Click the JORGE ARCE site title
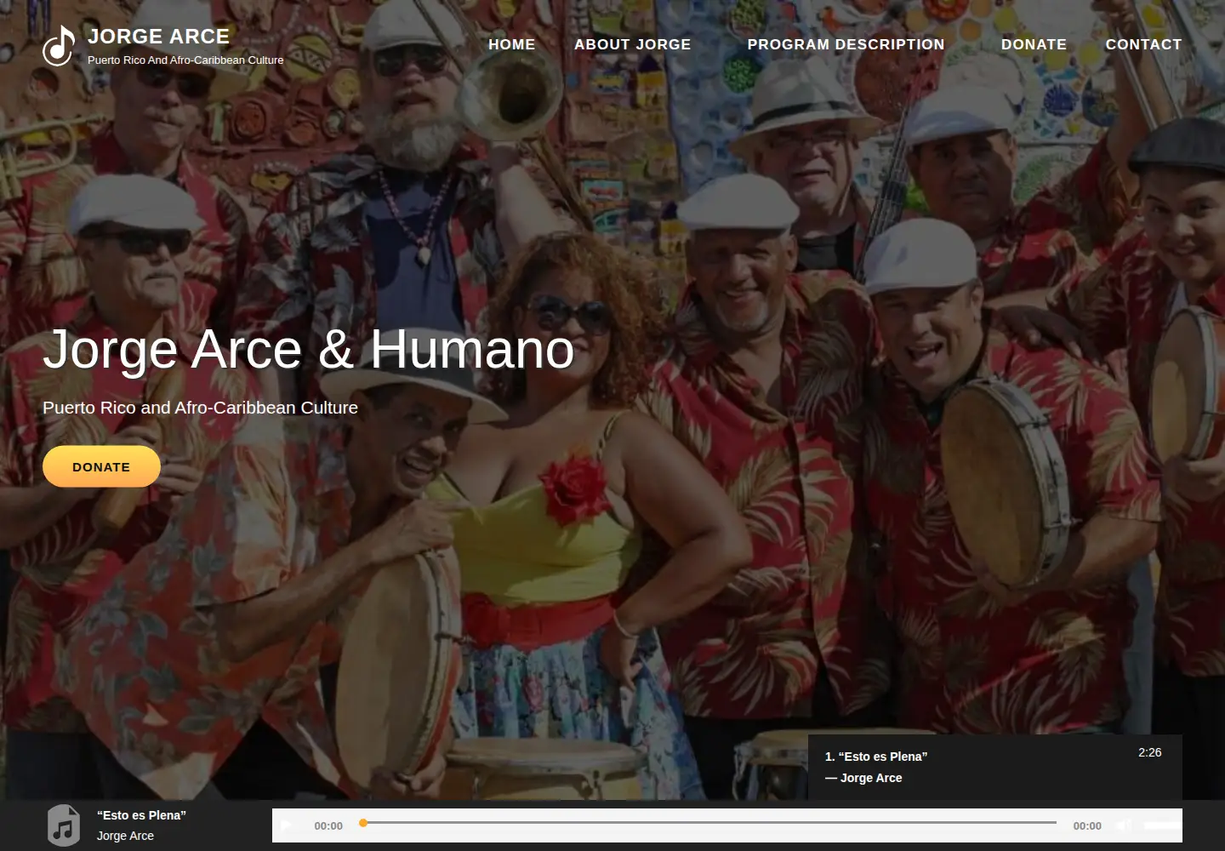Screen dimensions: 1225x851 (x=159, y=36)
